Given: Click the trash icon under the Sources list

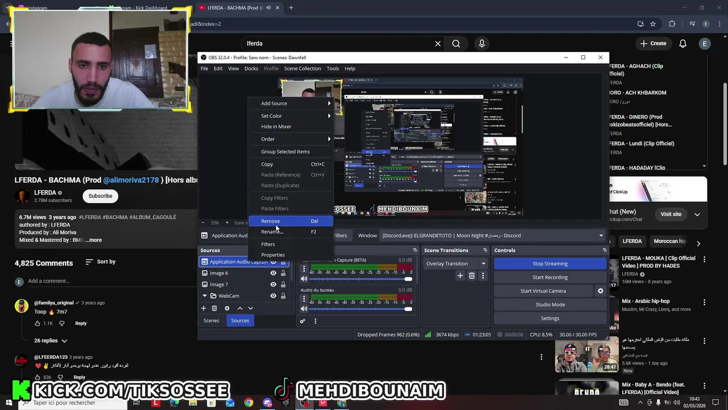Looking at the screenshot, I should click(x=214, y=308).
